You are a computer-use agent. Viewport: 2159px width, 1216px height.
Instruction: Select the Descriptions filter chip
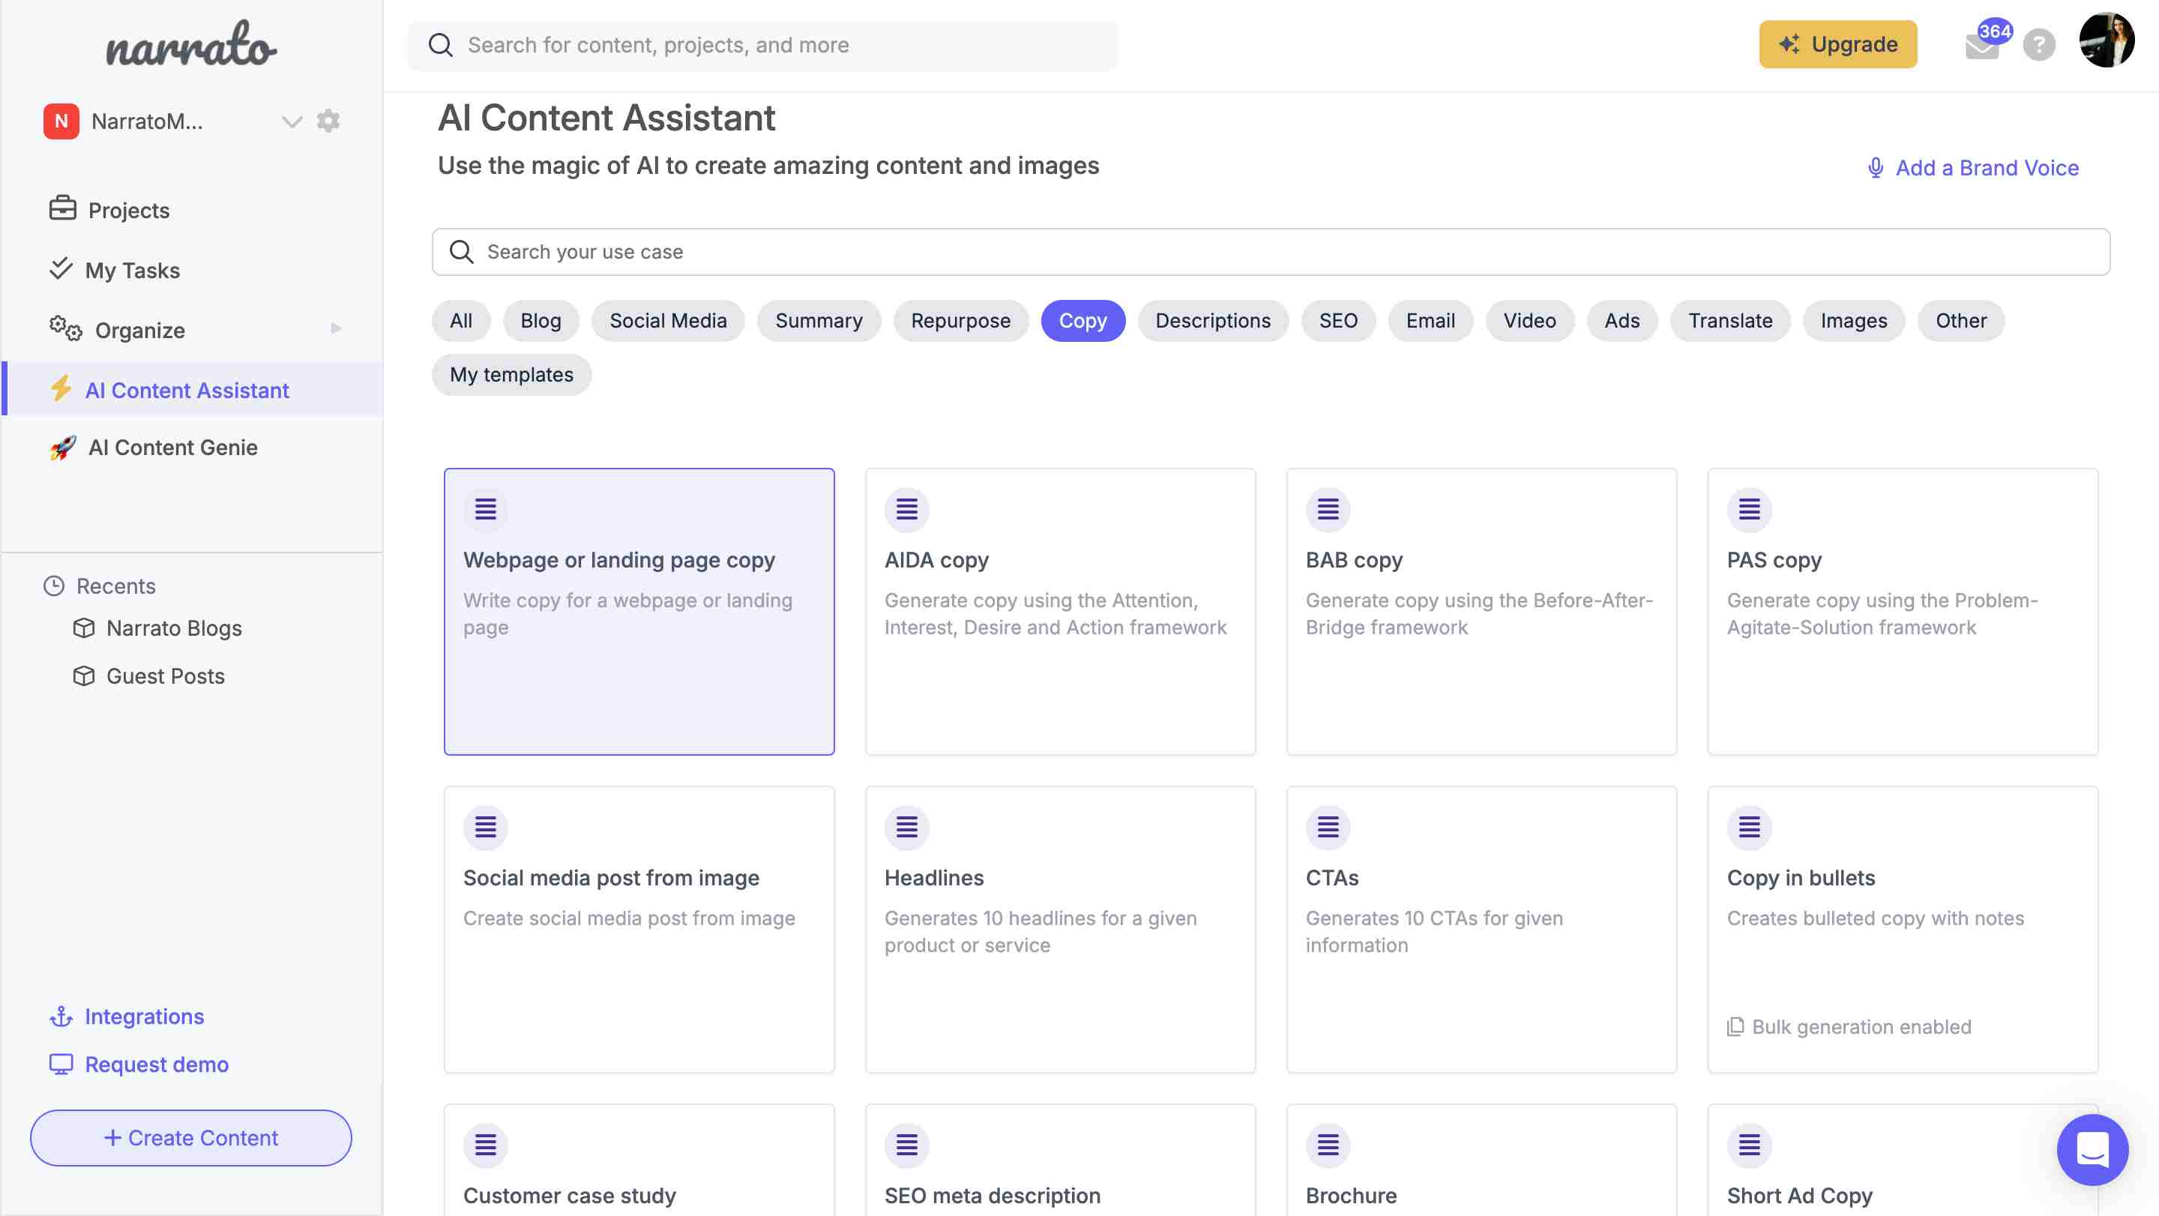point(1213,321)
